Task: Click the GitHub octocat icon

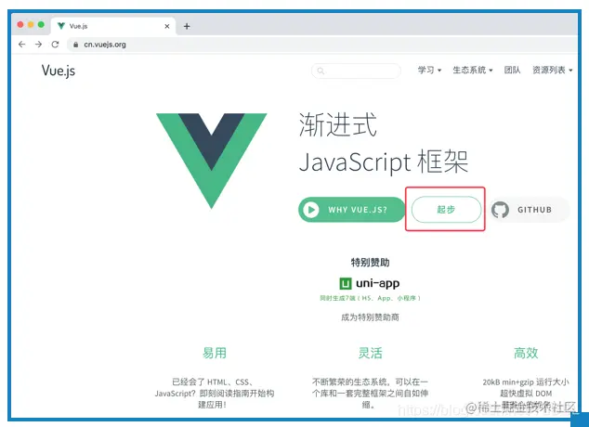Action: 500,210
